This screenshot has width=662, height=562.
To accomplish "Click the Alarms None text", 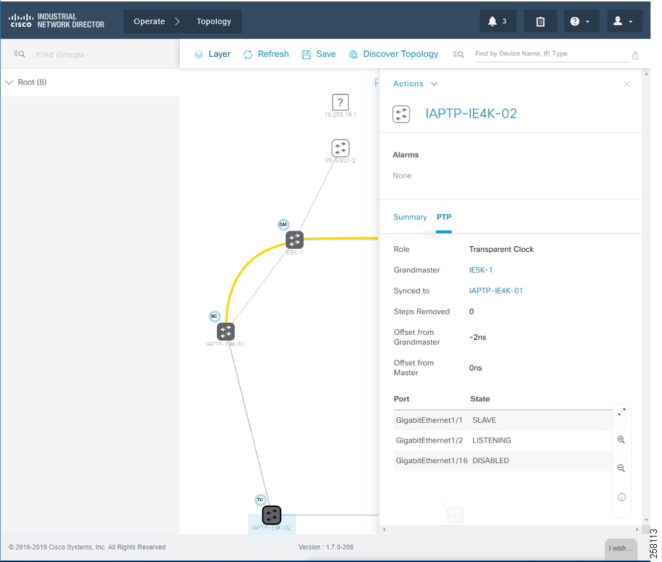I will [402, 175].
